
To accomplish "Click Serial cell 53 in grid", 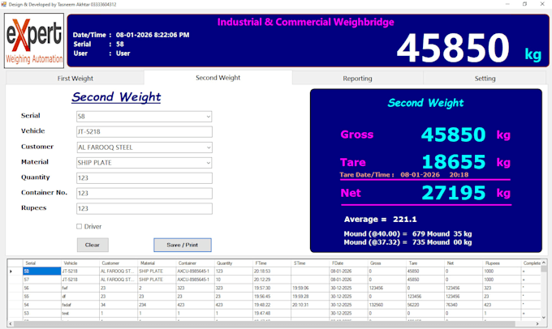I will 42,314.
